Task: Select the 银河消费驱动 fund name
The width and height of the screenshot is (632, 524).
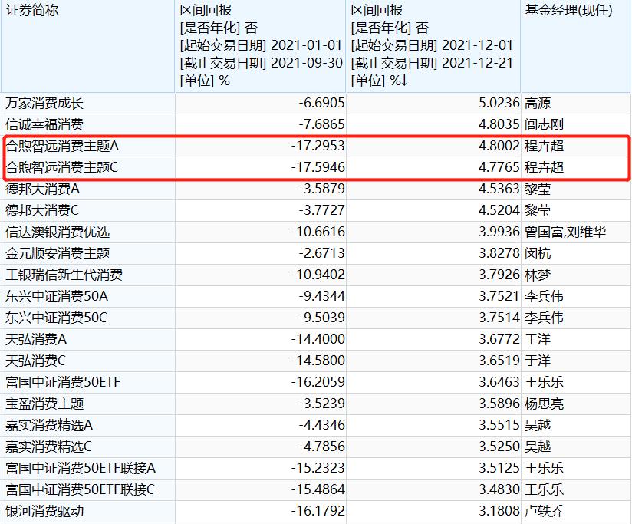Action: 44,511
